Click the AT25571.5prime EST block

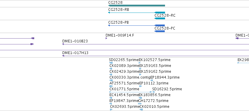(111, 86)
